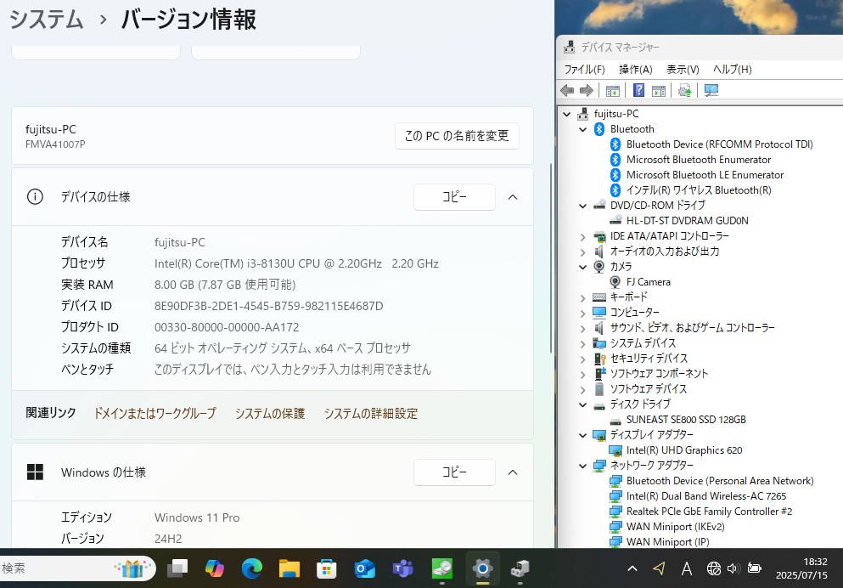Collapse the カメラ category

click(582, 267)
